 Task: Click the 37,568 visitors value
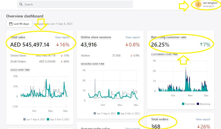tap(116, 56)
